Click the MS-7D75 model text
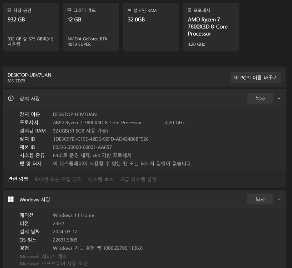 click(16, 81)
